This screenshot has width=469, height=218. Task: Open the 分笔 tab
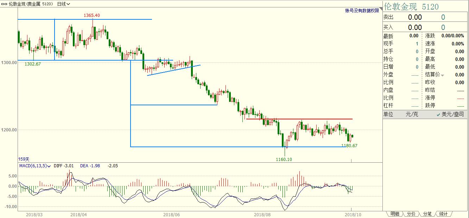(427, 214)
